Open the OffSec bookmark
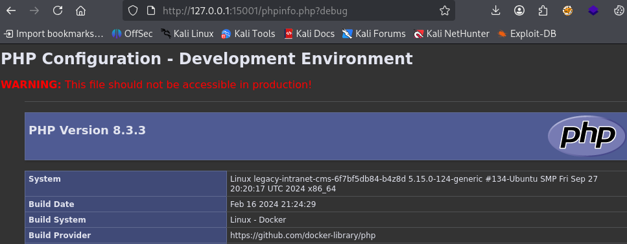This screenshot has height=244, width=627. tap(132, 34)
